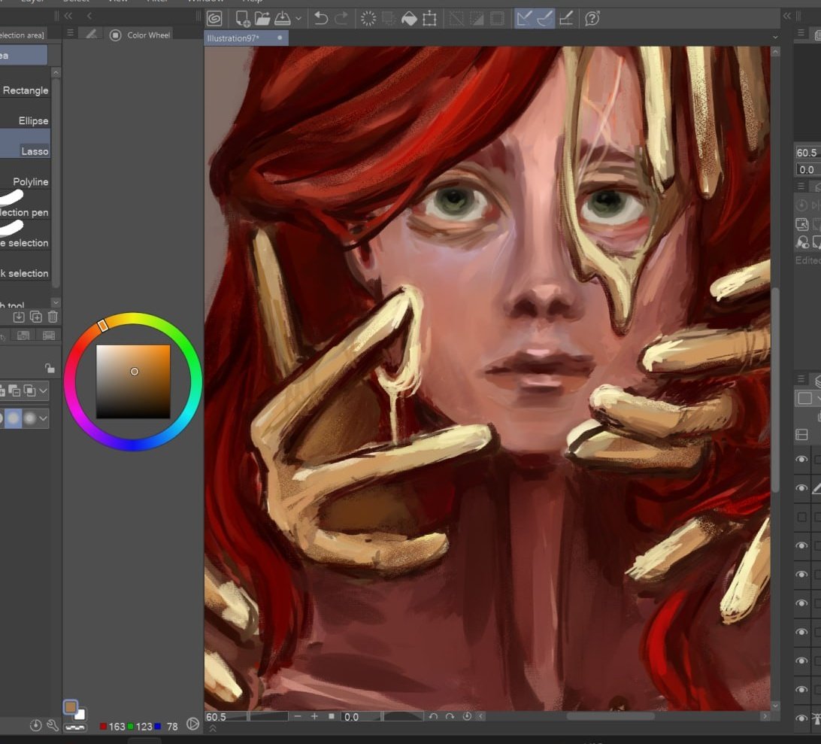Click inside the saturation/value color square
821x744 pixels.
pos(133,381)
